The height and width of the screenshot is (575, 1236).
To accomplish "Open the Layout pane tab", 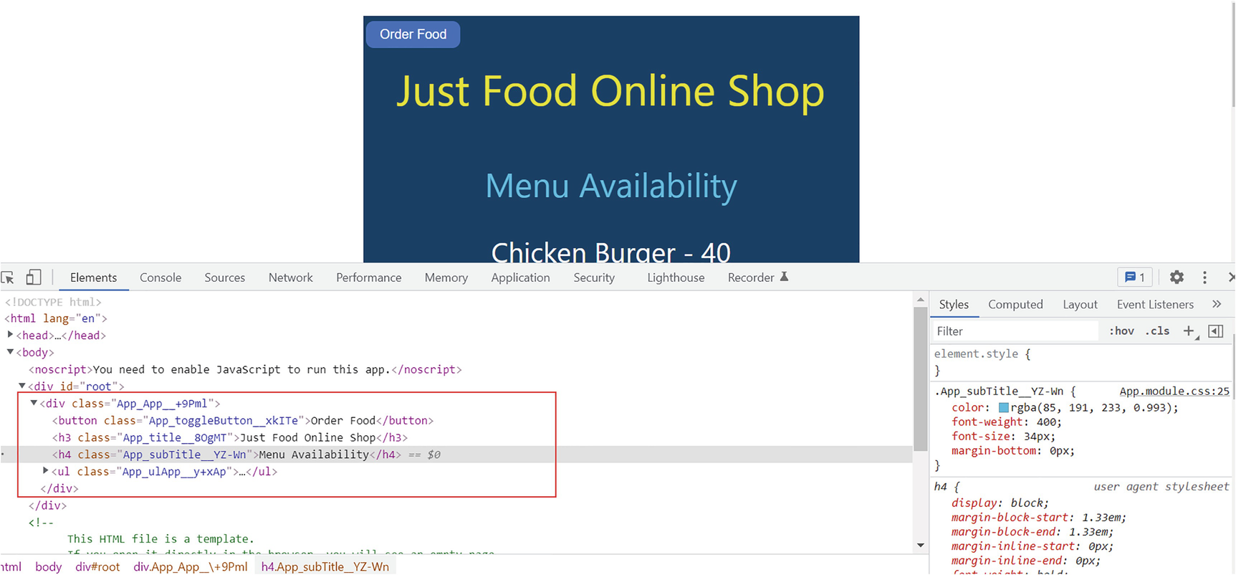I will point(1080,305).
